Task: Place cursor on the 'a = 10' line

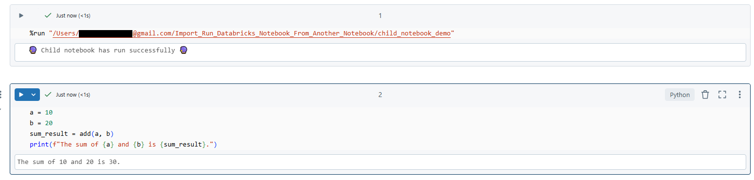Action: pyautogui.click(x=41, y=112)
